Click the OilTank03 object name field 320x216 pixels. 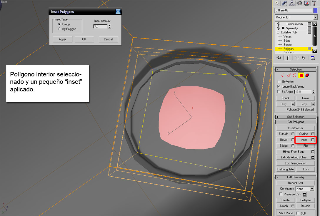coord(293,10)
